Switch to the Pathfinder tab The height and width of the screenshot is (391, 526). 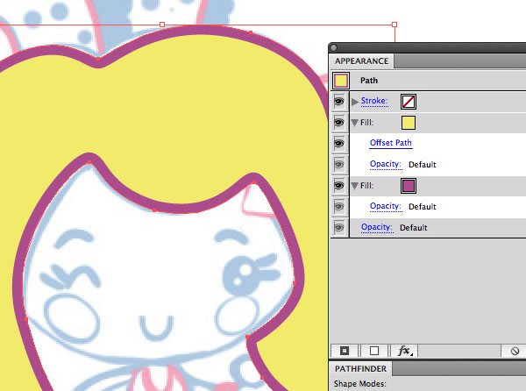(x=360, y=369)
